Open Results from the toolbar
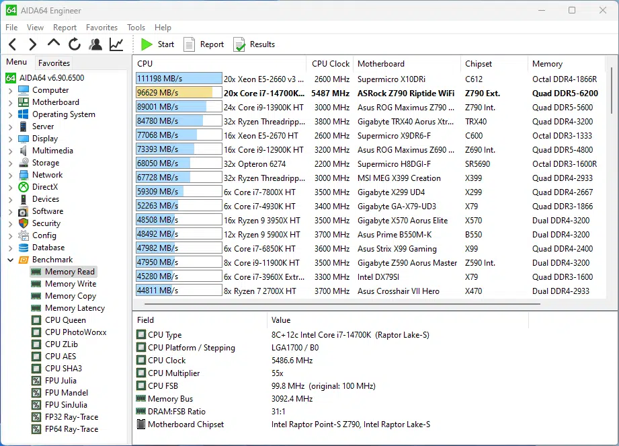Viewport: 619px width, 446px height. [x=253, y=44]
